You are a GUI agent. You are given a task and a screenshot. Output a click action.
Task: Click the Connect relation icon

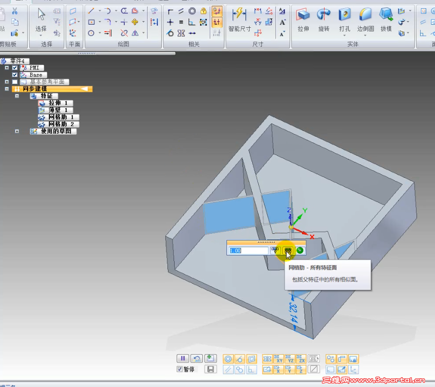click(170, 11)
